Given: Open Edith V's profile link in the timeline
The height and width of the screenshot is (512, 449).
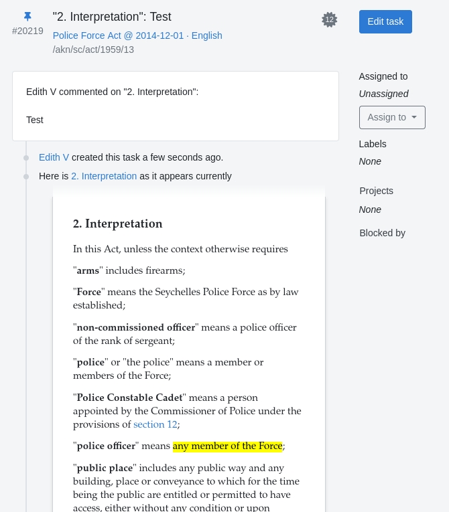Looking at the screenshot, I should coord(54,157).
